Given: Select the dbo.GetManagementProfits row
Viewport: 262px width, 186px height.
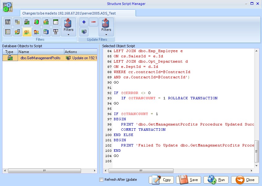Looking at the screenshot, I should coord(40,58).
